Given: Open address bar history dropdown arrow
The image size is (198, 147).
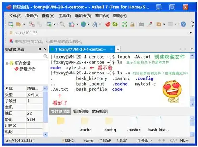Looking at the screenshot, I should coord(191,33).
